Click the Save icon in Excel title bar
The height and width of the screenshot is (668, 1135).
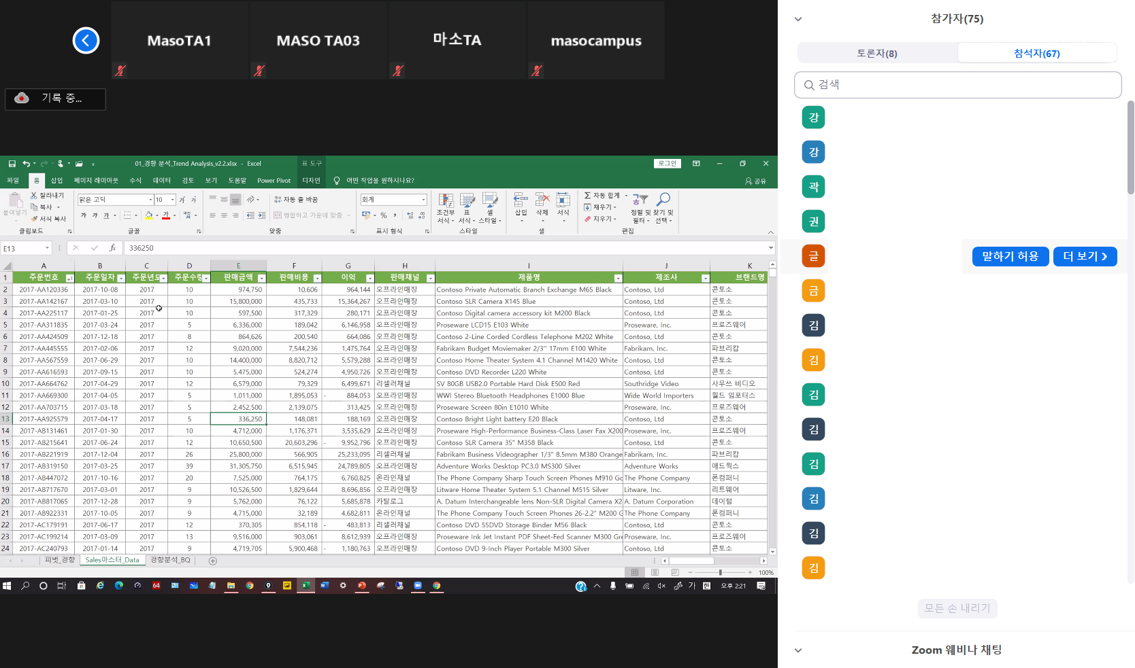[x=12, y=164]
